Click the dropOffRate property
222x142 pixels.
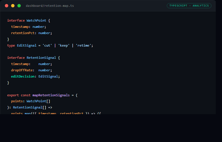pyautogui.click(x=22, y=70)
